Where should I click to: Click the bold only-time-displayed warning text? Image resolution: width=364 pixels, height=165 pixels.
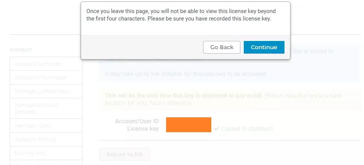(x=184, y=96)
